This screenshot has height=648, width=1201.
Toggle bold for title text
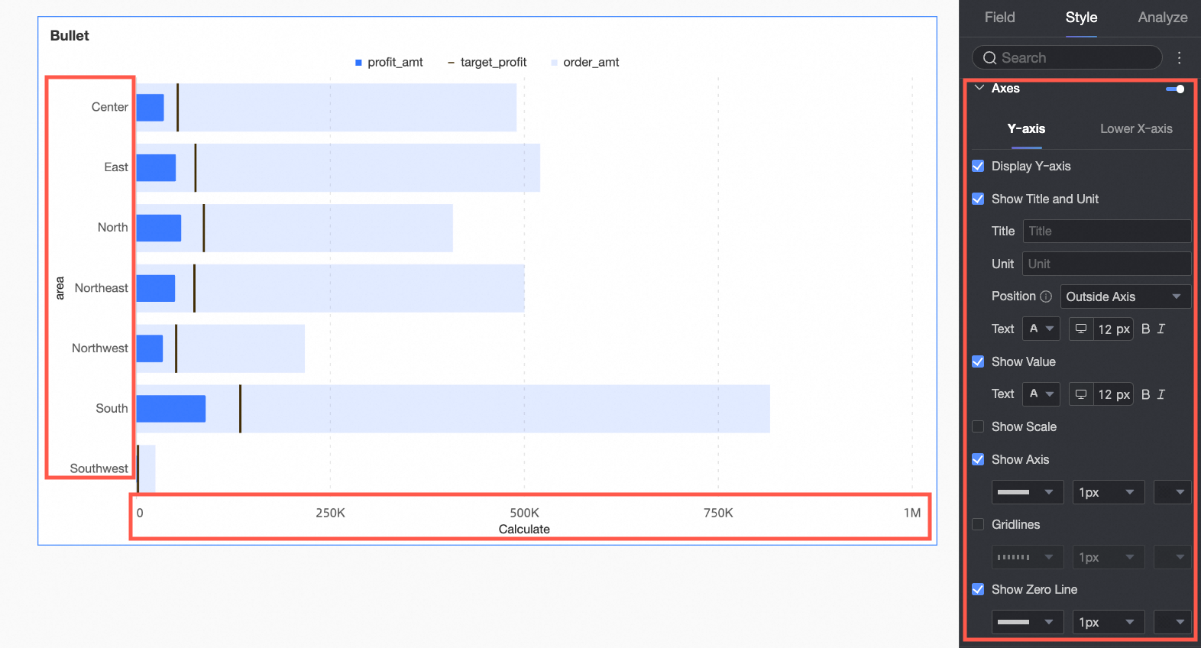click(1145, 329)
